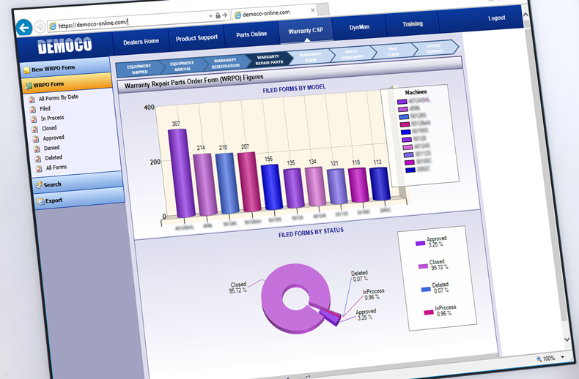Click the browser back arrow button
The height and width of the screenshot is (379, 579).
(x=24, y=29)
